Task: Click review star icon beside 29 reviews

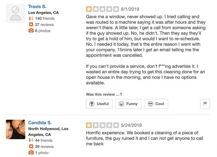Action: coord(31,146)
